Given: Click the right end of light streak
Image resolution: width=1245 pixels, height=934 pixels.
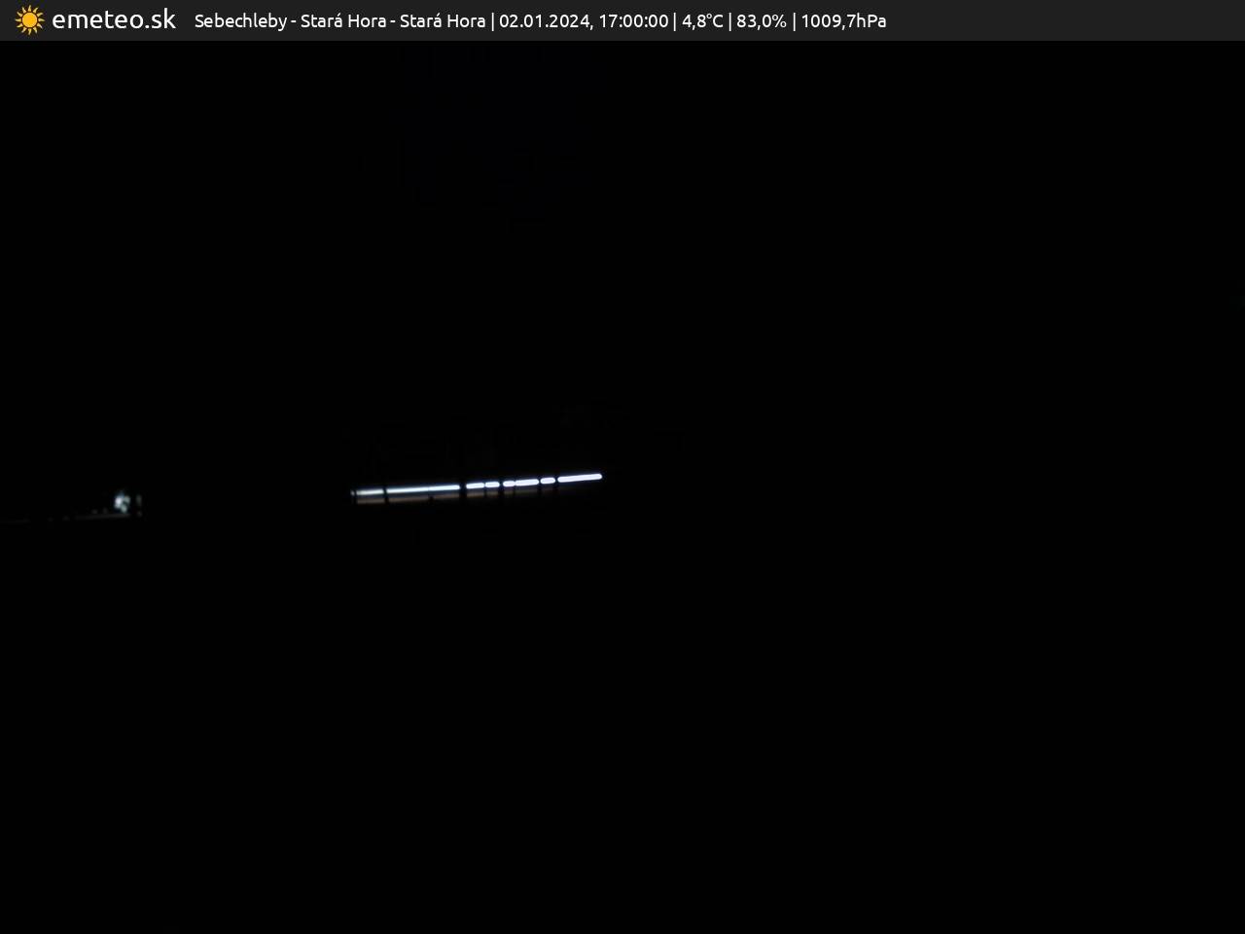Looking at the screenshot, I should (595, 477).
